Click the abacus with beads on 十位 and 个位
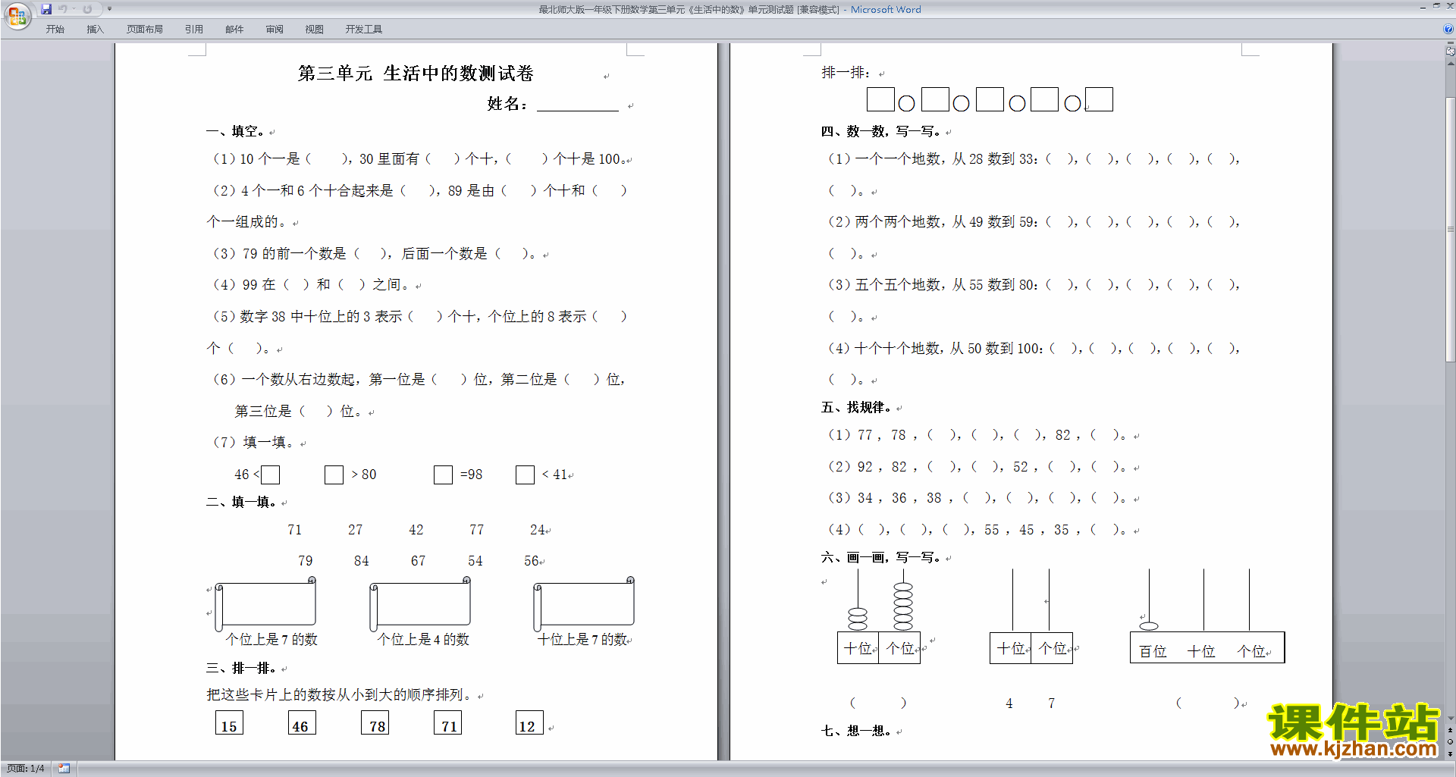The height and width of the screenshot is (777, 1456). [879, 617]
